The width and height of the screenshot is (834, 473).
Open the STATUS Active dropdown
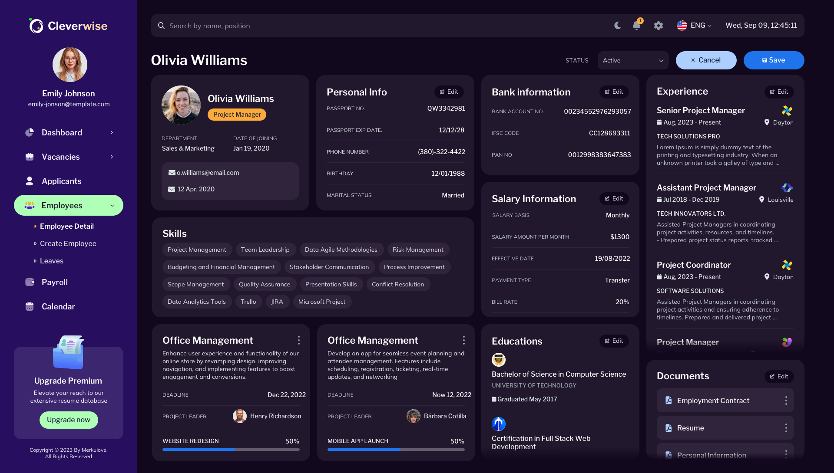pyautogui.click(x=633, y=60)
